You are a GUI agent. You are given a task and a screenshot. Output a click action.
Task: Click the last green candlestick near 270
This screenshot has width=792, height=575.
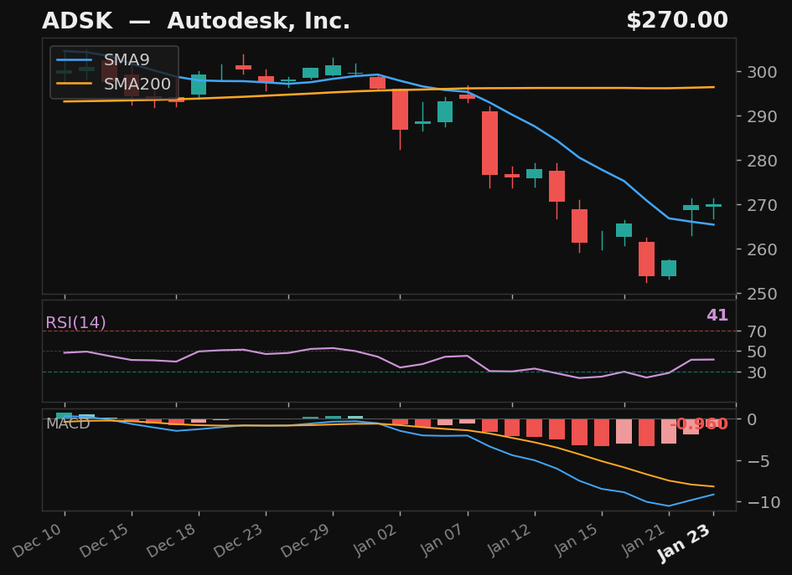coord(714,205)
